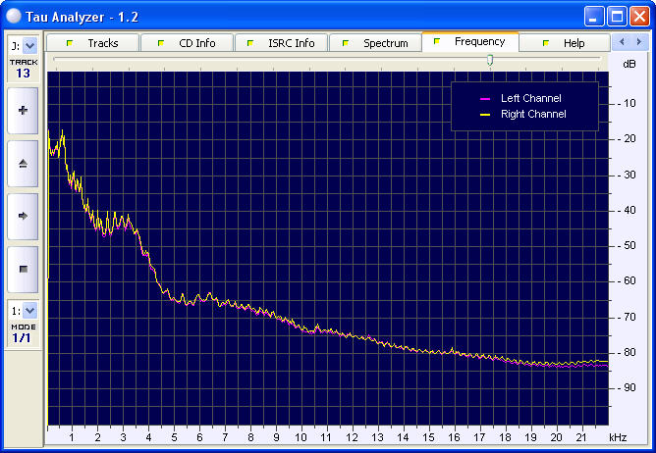Click the stop square button
The image size is (656, 453).
[23, 269]
